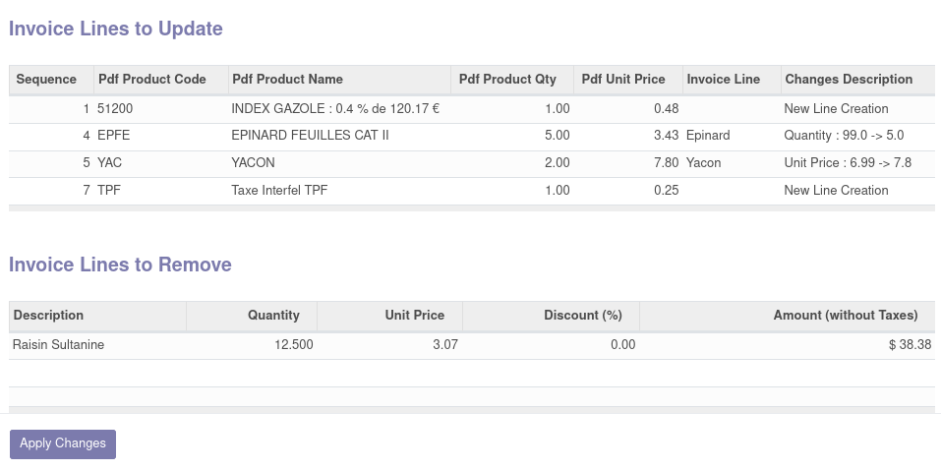Screen dimensions: 941x471
Task: Open the YACON product row
Action: 253,163
